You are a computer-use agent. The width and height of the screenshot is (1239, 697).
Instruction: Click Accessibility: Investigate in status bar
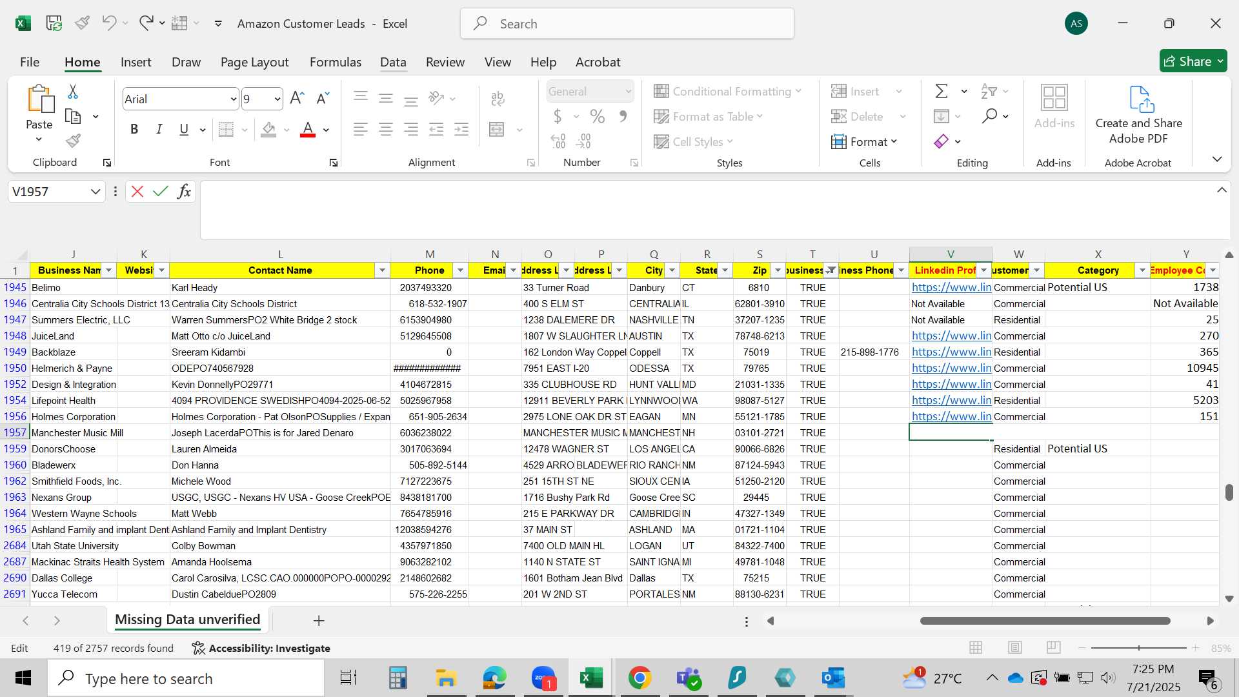(261, 648)
